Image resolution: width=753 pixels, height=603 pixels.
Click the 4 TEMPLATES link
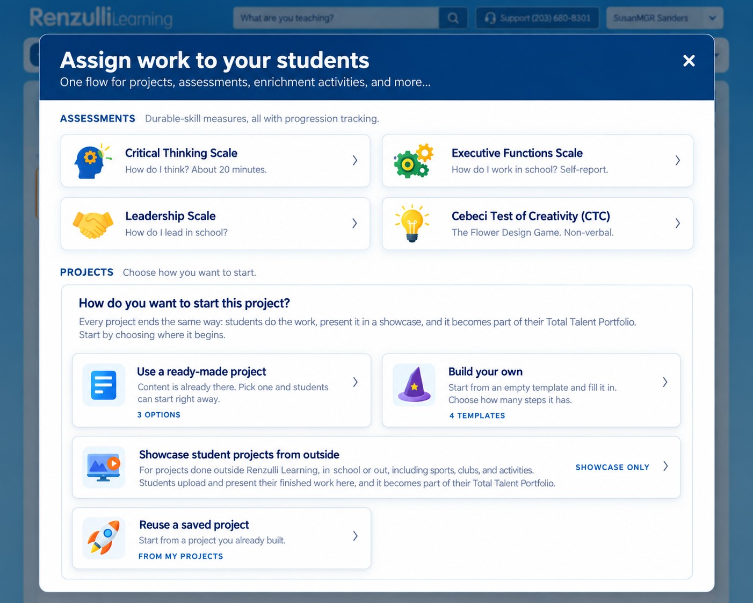[477, 415]
